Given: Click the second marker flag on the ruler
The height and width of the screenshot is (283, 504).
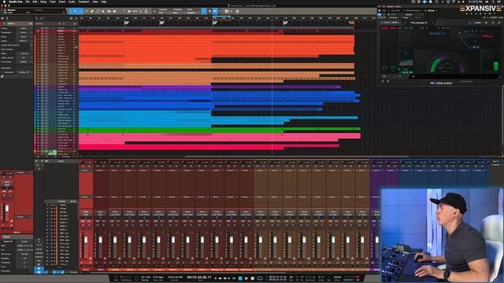Looking at the screenshot, I should pyautogui.click(x=161, y=23).
